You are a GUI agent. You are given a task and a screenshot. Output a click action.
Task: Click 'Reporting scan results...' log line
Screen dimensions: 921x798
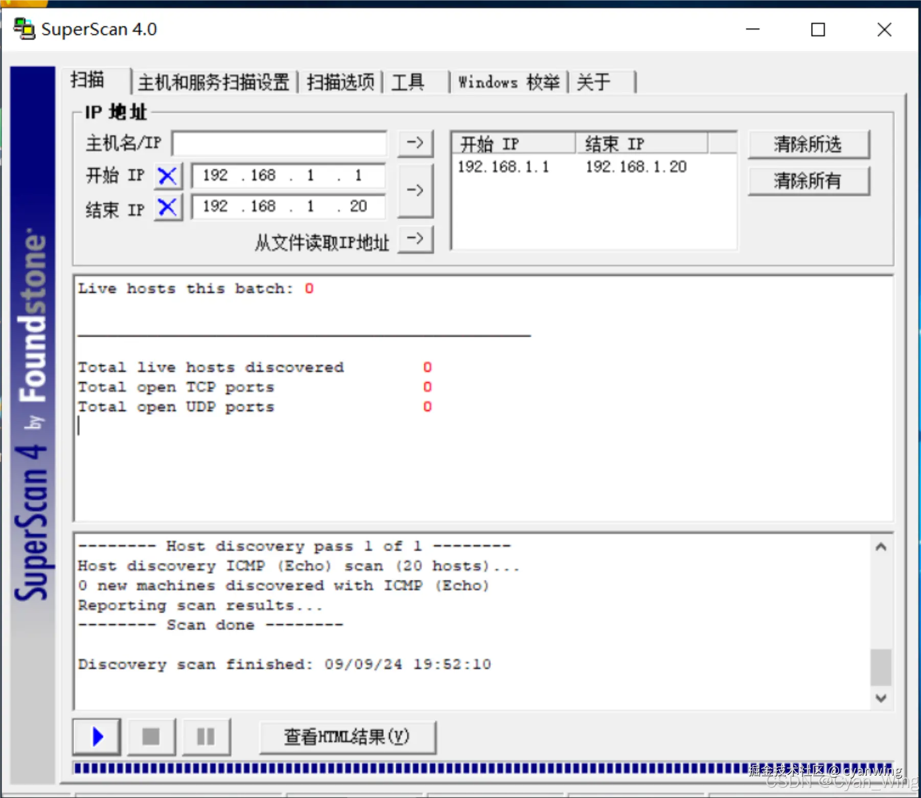point(200,605)
